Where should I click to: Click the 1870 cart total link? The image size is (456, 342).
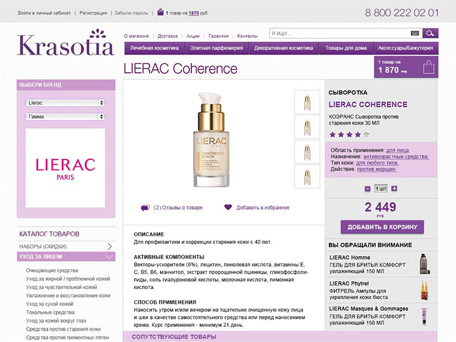click(x=194, y=13)
